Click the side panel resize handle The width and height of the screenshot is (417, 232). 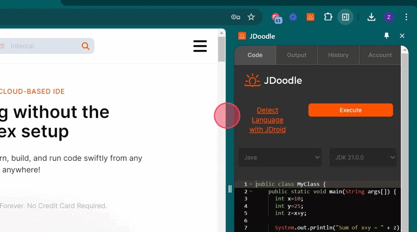[x=230, y=189]
